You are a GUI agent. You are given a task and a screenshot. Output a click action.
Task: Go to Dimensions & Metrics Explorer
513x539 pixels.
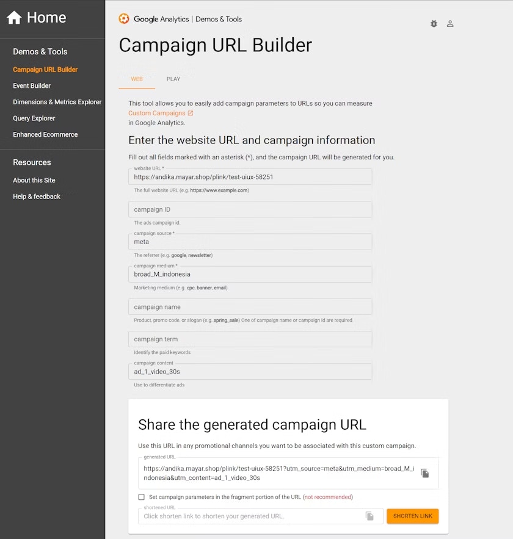tap(57, 102)
